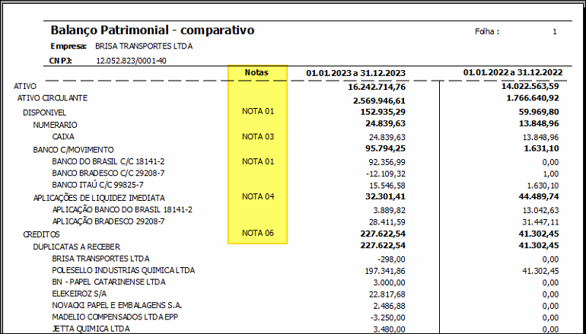Click the value 92.356,99

coord(387,163)
